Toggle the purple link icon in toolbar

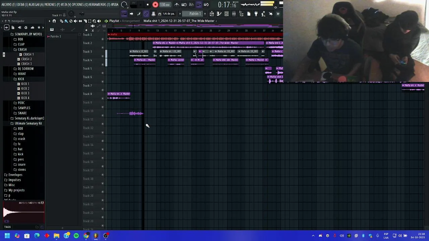click(x=146, y=14)
